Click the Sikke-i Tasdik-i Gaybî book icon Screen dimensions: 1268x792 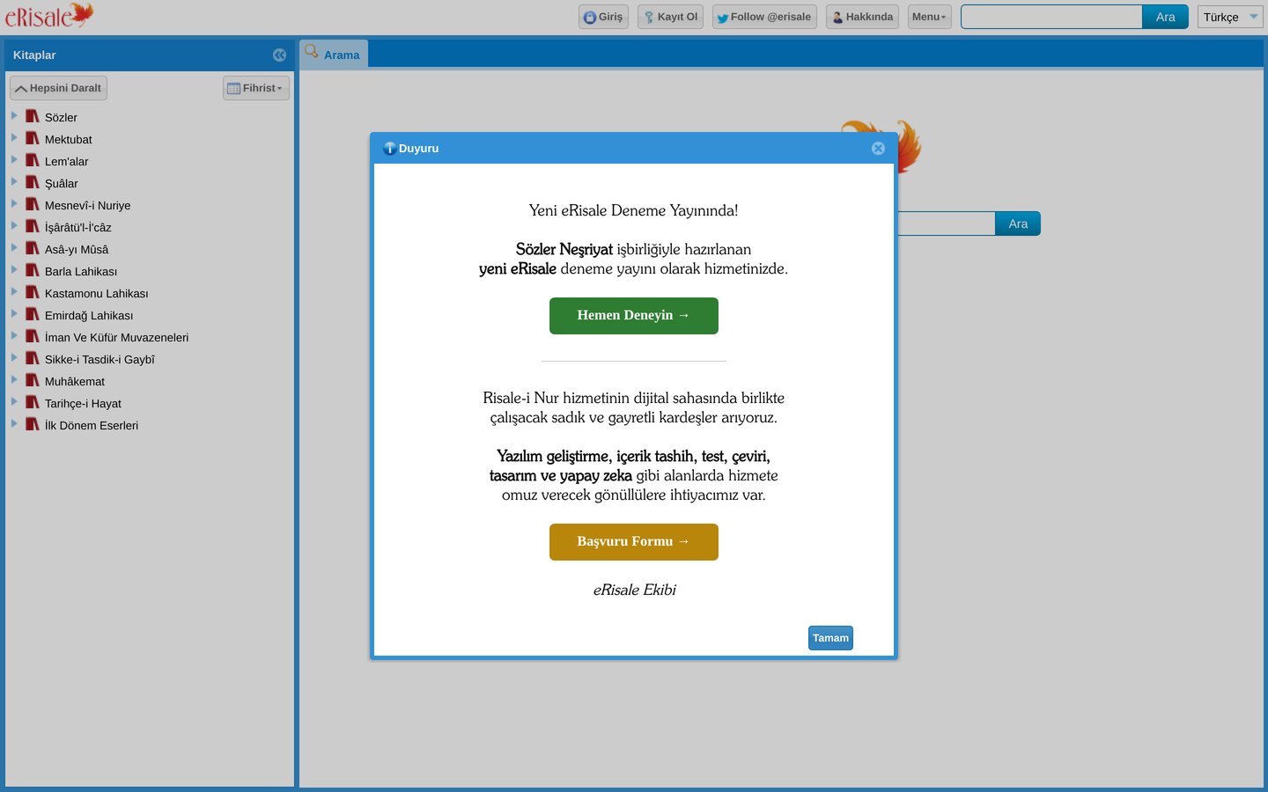(33, 358)
